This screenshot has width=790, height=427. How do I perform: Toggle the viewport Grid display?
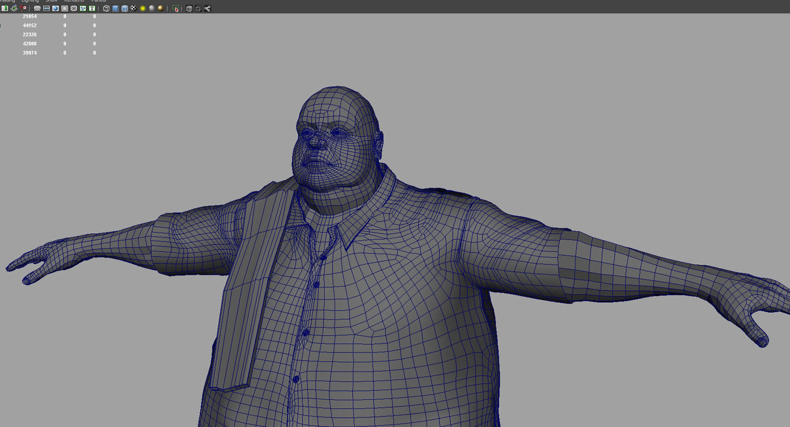(37, 9)
